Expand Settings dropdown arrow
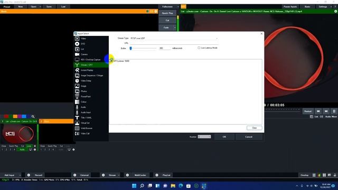The height and width of the screenshot is (190, 338). 331,7
